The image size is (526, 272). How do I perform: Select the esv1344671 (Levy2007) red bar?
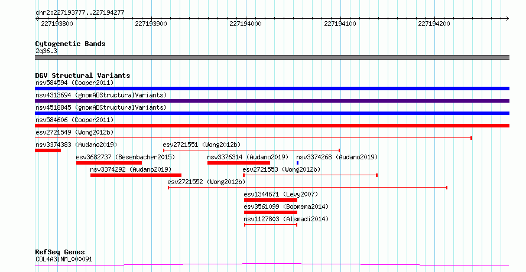click(x=270, y=200)
